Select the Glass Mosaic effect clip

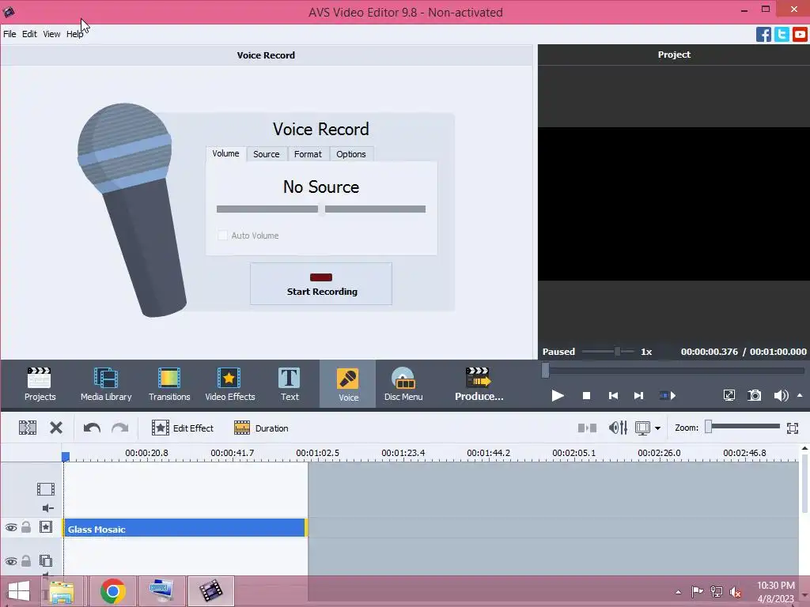click(x=185, y=528)
